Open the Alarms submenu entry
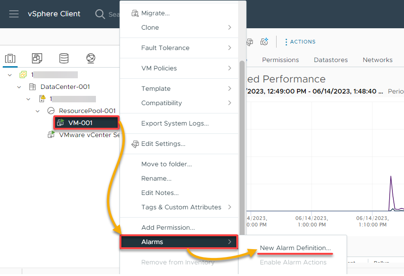Image resolution: width=404 pixels, height=276 pixels. (179, 242)
